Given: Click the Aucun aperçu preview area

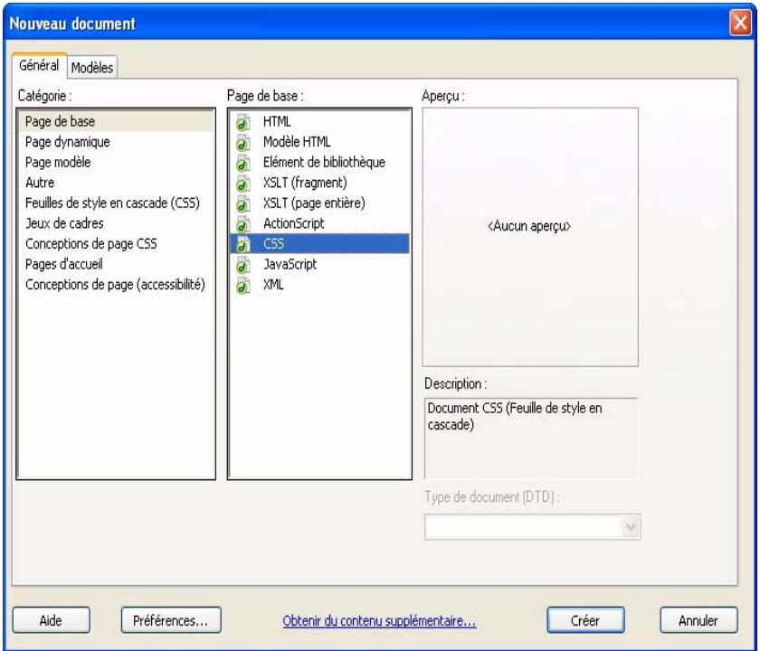Looking at the screenshot, I should click(x=530, y=237).
